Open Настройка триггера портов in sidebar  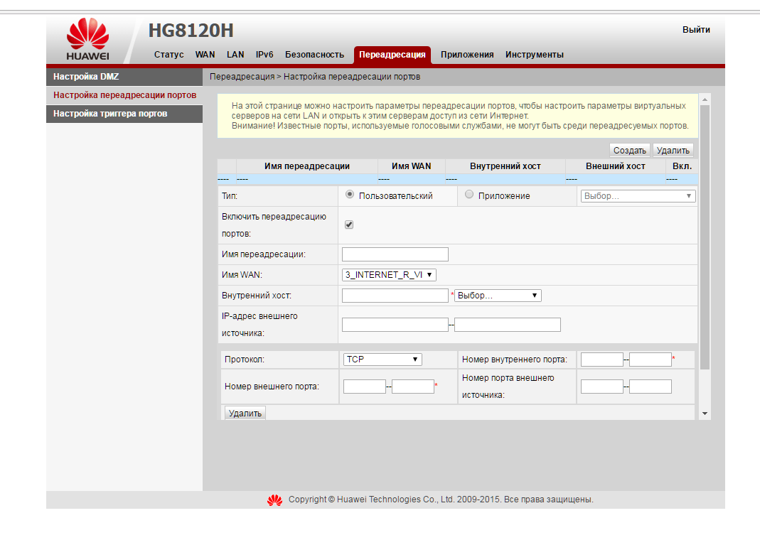click(x=124, y=114)
